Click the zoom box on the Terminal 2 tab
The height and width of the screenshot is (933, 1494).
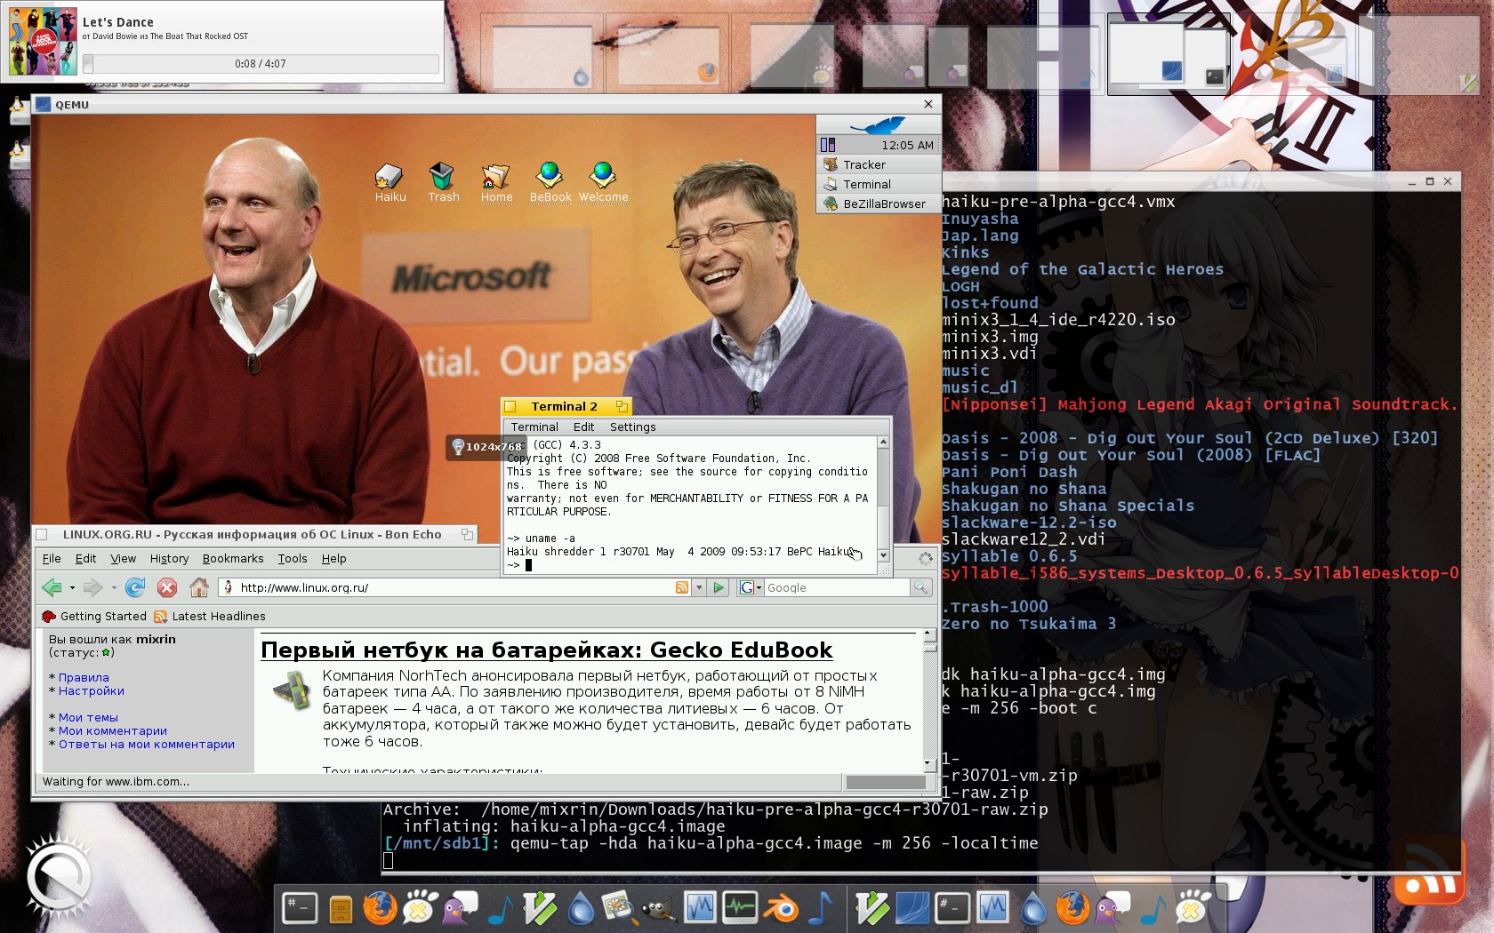click(622, 407)
